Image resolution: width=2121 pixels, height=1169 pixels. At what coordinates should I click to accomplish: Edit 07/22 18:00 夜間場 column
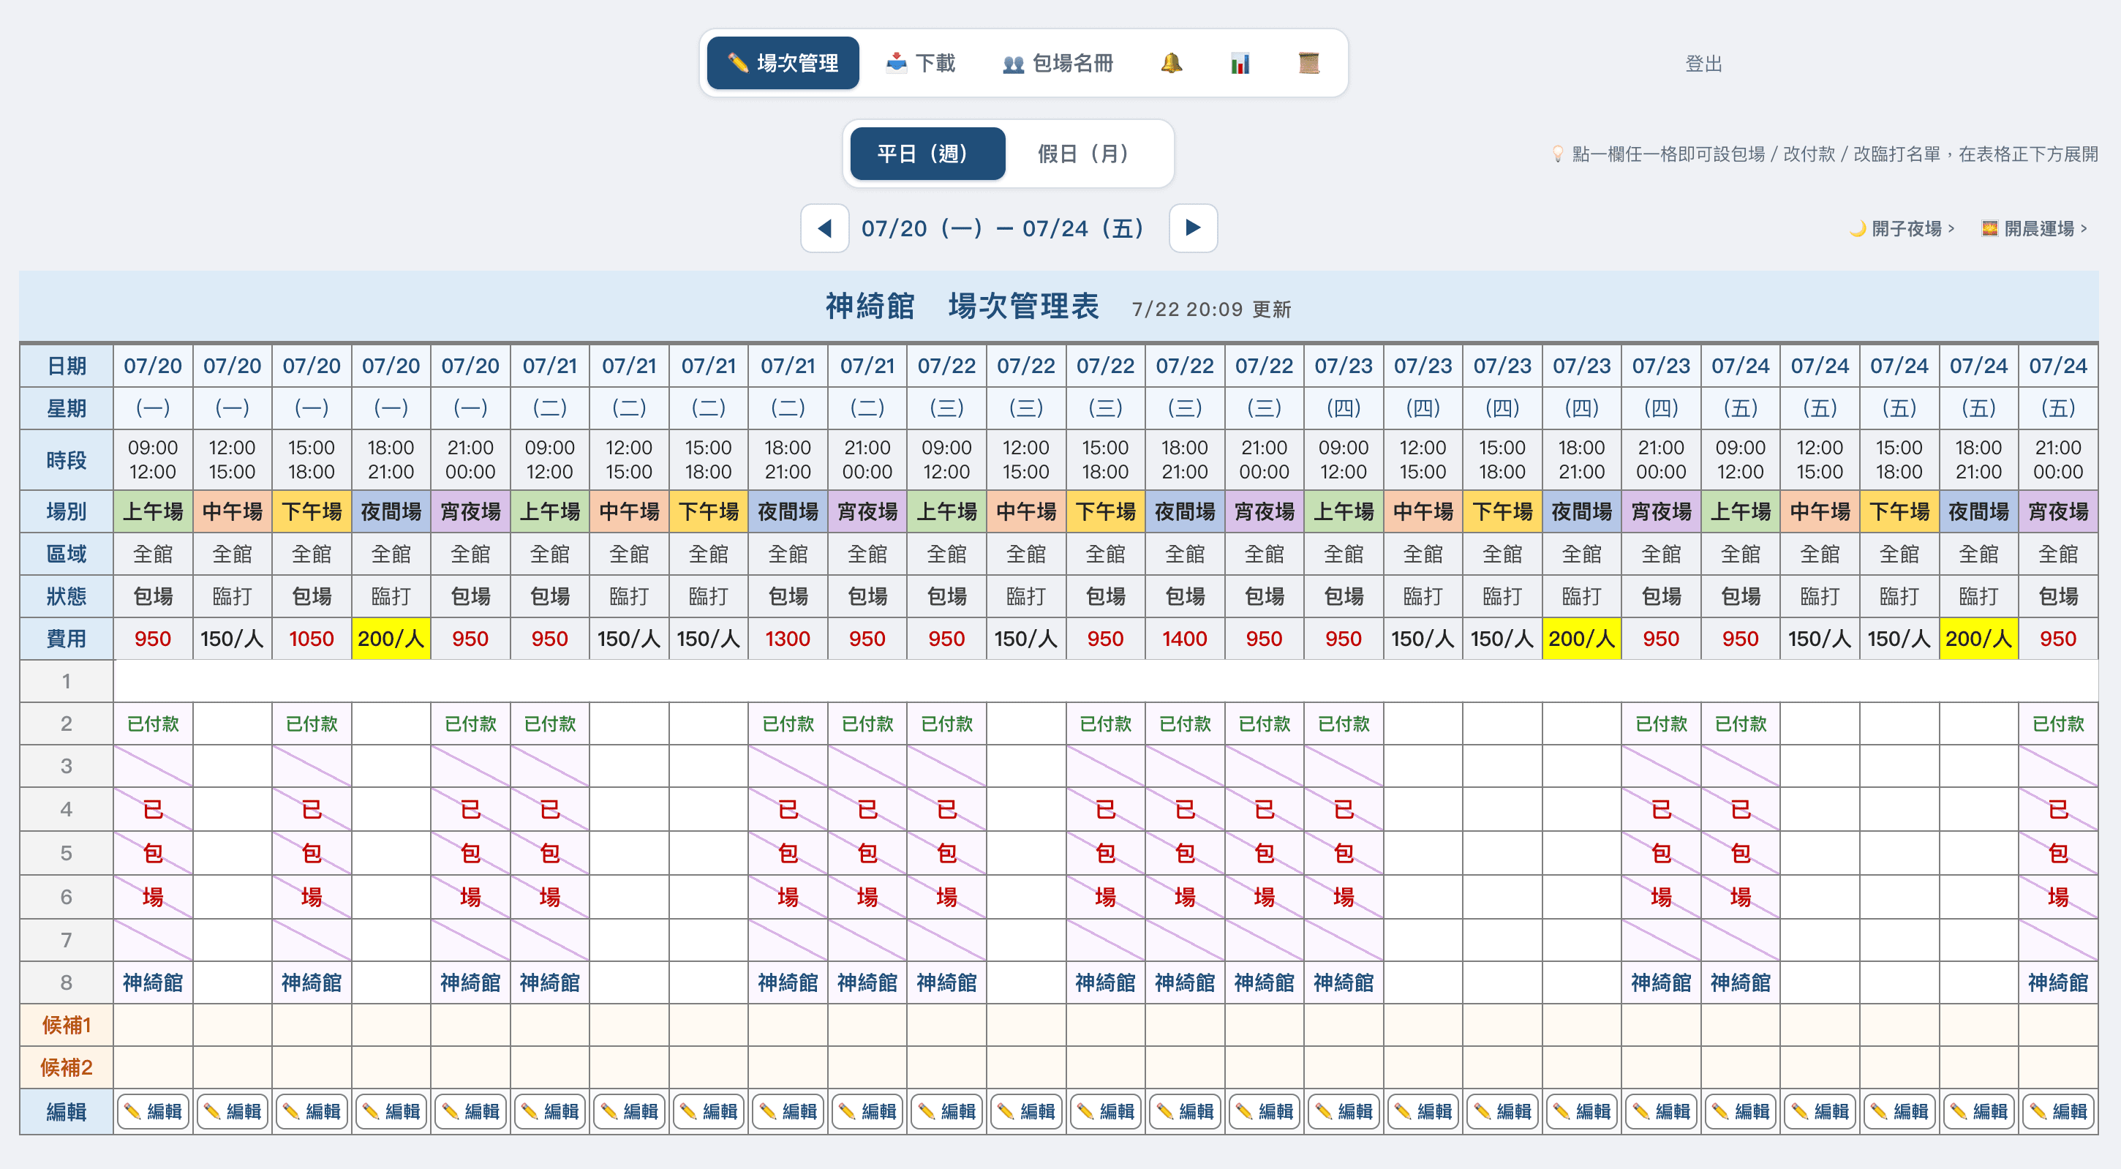click(1185, 1111)
